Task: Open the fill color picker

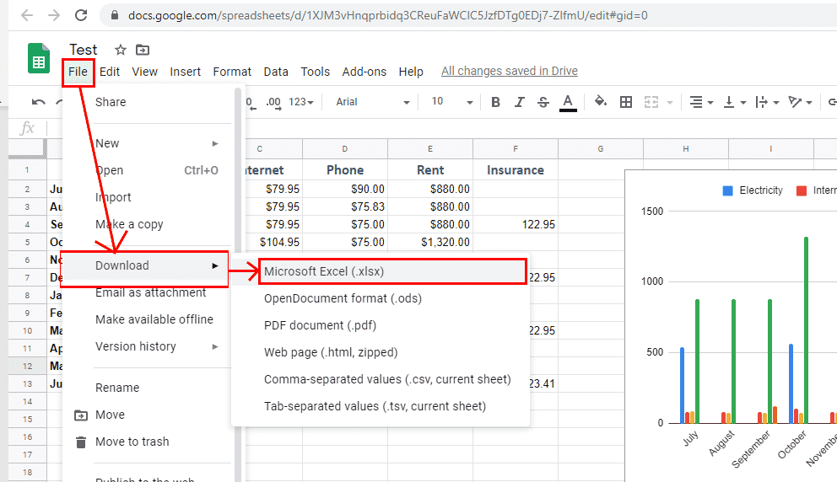Action: point(601,101)
